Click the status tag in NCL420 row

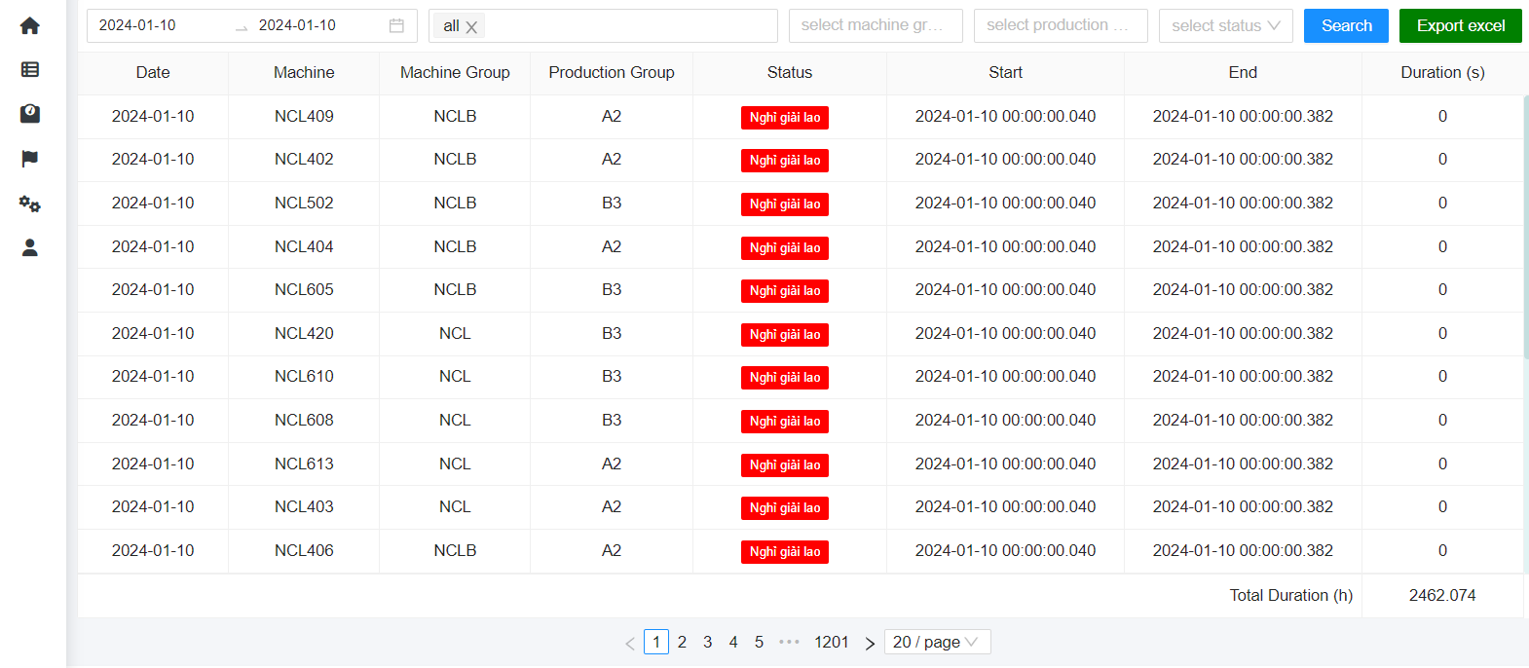(x=785, y=334)
